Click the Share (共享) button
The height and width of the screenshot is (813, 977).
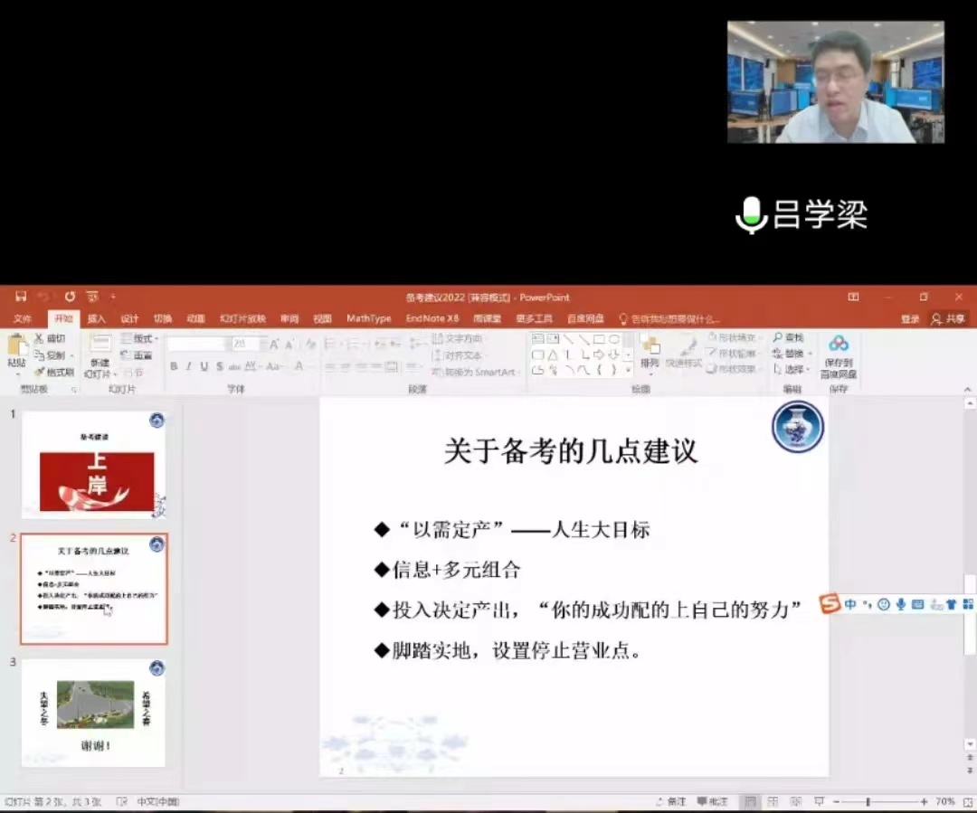(949, 319)
